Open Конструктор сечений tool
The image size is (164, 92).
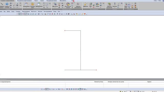point(68,5)
